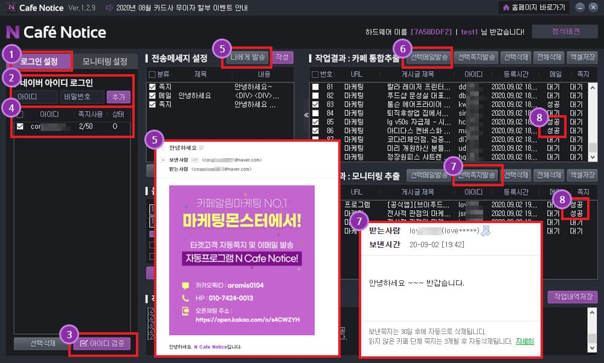Click the 비밀번호 input field
Screen dimensions: 604x363
82,97
